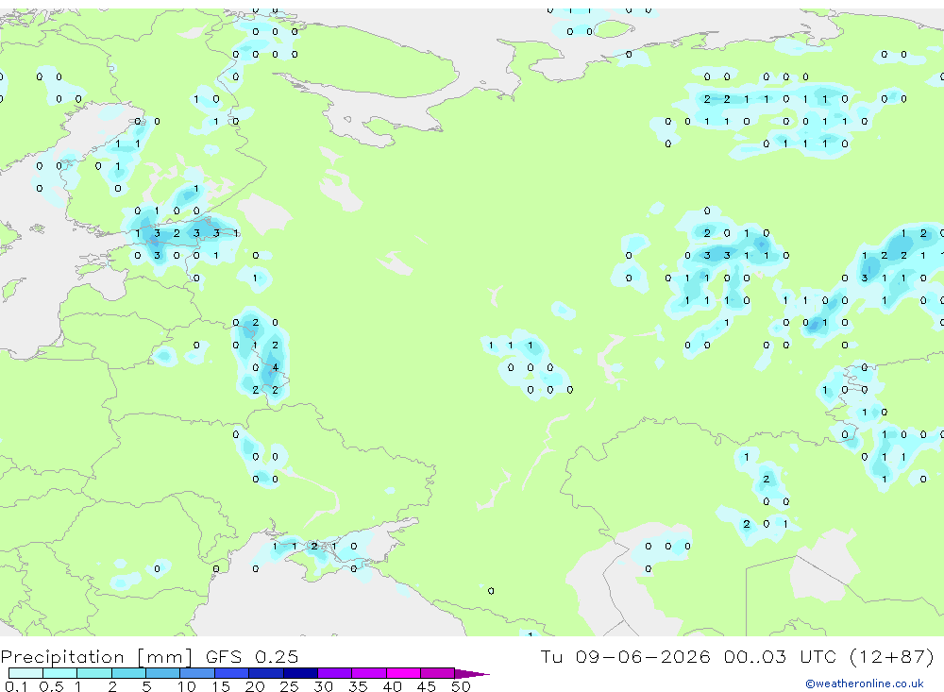944x692 pixels.
Task: Click the 0.5–1 mm legend color swatch
Action: pos(60,673)
